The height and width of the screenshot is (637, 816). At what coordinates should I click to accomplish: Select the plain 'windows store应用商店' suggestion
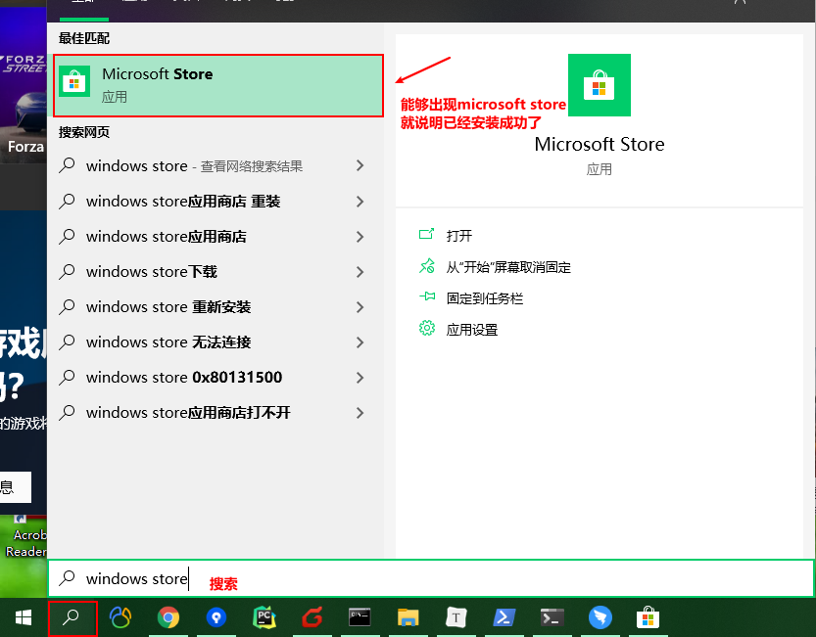click(216, 237)
